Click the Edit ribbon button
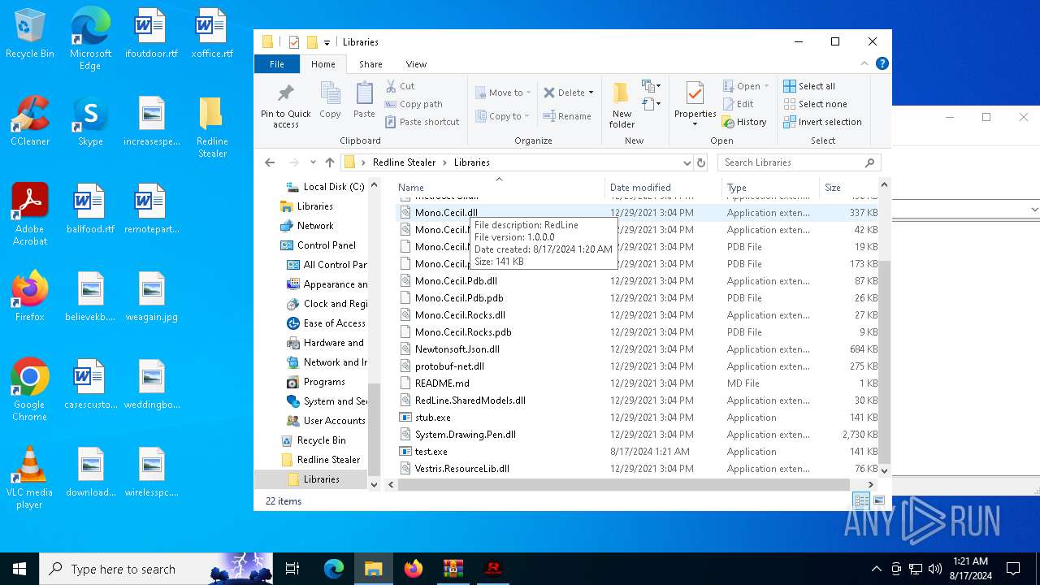1040x585 pixels. click(738, 104)
